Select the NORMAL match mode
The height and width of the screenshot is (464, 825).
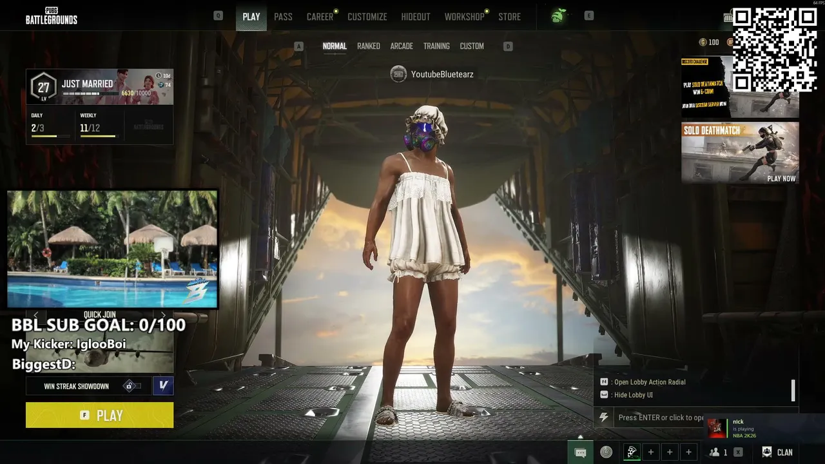335,46
